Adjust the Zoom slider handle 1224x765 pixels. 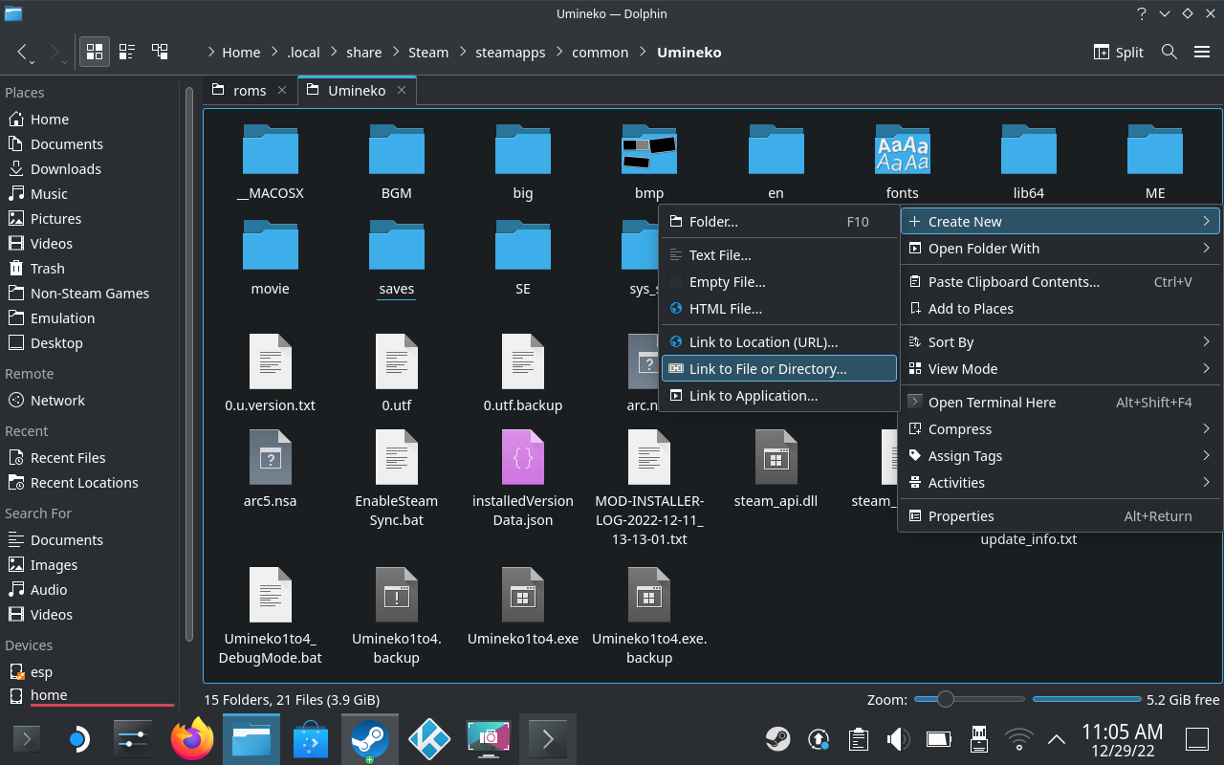click(946, 699)
